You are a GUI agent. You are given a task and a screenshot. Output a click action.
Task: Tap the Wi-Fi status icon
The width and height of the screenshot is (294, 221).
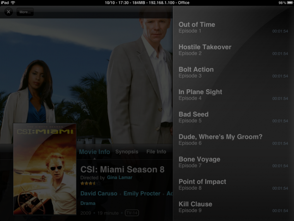(13, 3)
